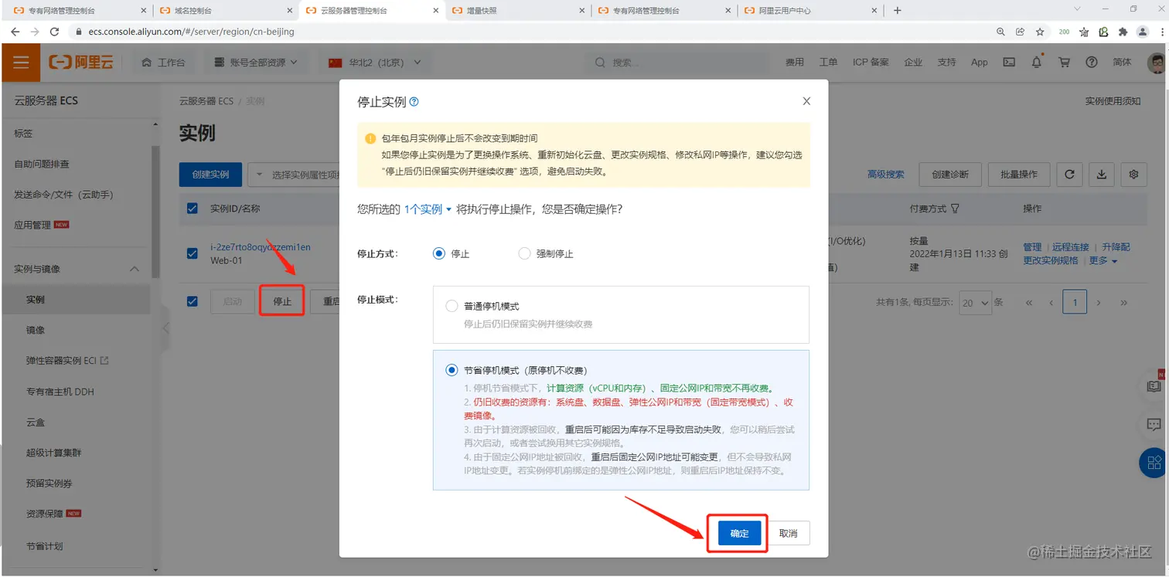Image resolution: width=1169 pixels, height=577 pixels.
Task: Open 弹性容器实例 ECI in sidebar
Action: (x=67, y=361)
